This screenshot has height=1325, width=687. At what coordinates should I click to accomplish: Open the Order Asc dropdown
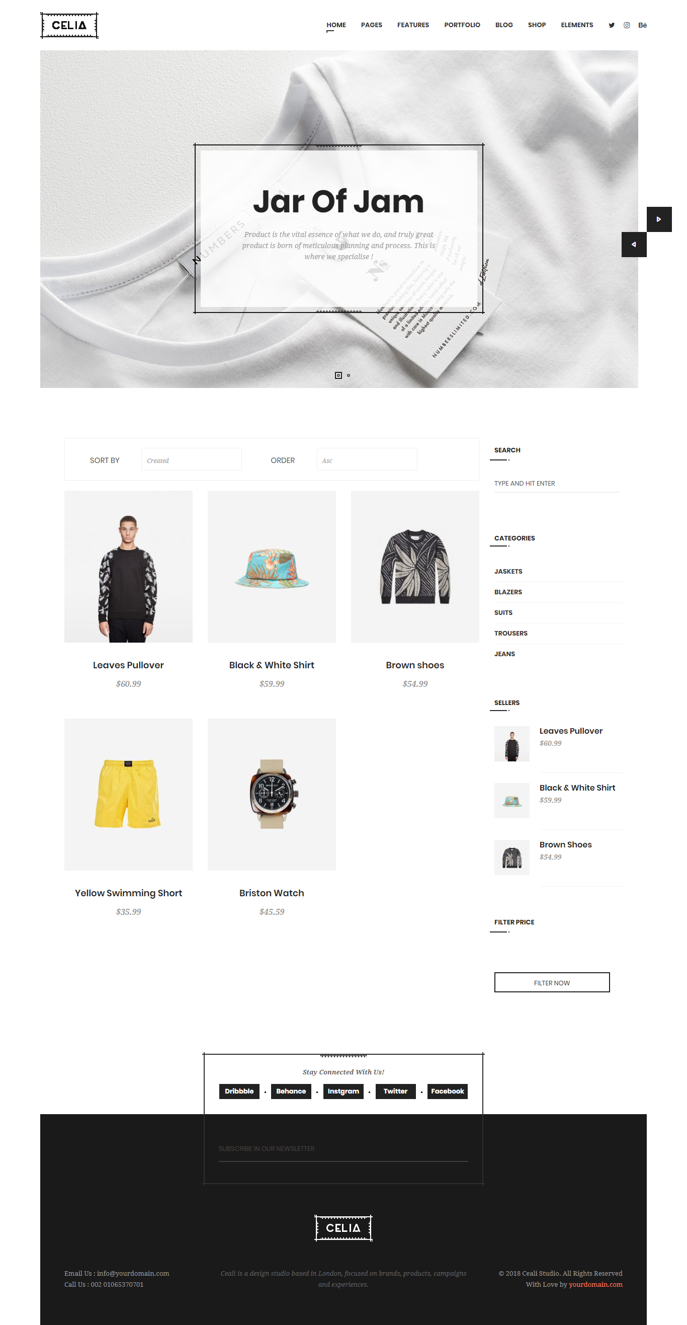[x=367, y=459]
